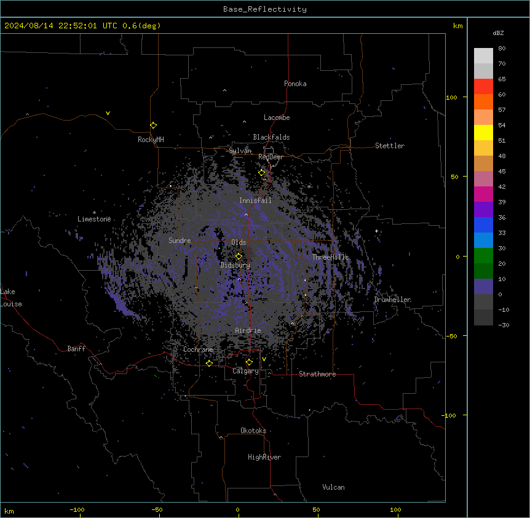
Task: Click the Base_Reflectivity title text
Action: tap(265, 9)
